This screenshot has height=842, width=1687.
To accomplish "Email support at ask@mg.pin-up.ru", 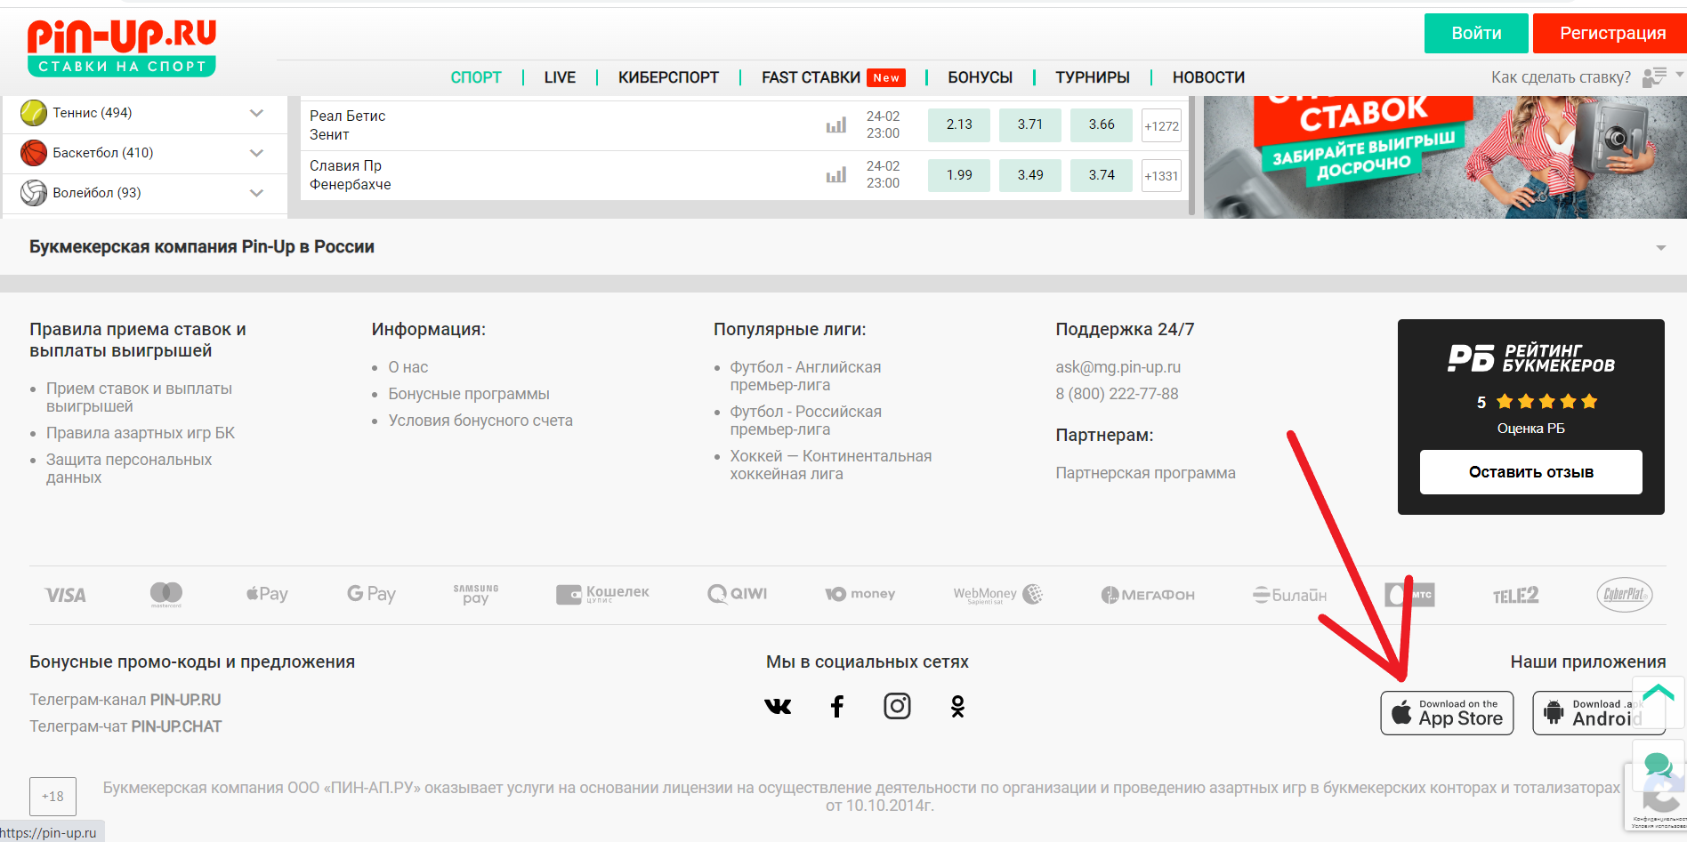I will tap(1118, 367).
